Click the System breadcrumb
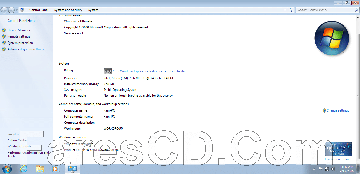The height and width of the screenshot is (174, 360). click(93, 10)
